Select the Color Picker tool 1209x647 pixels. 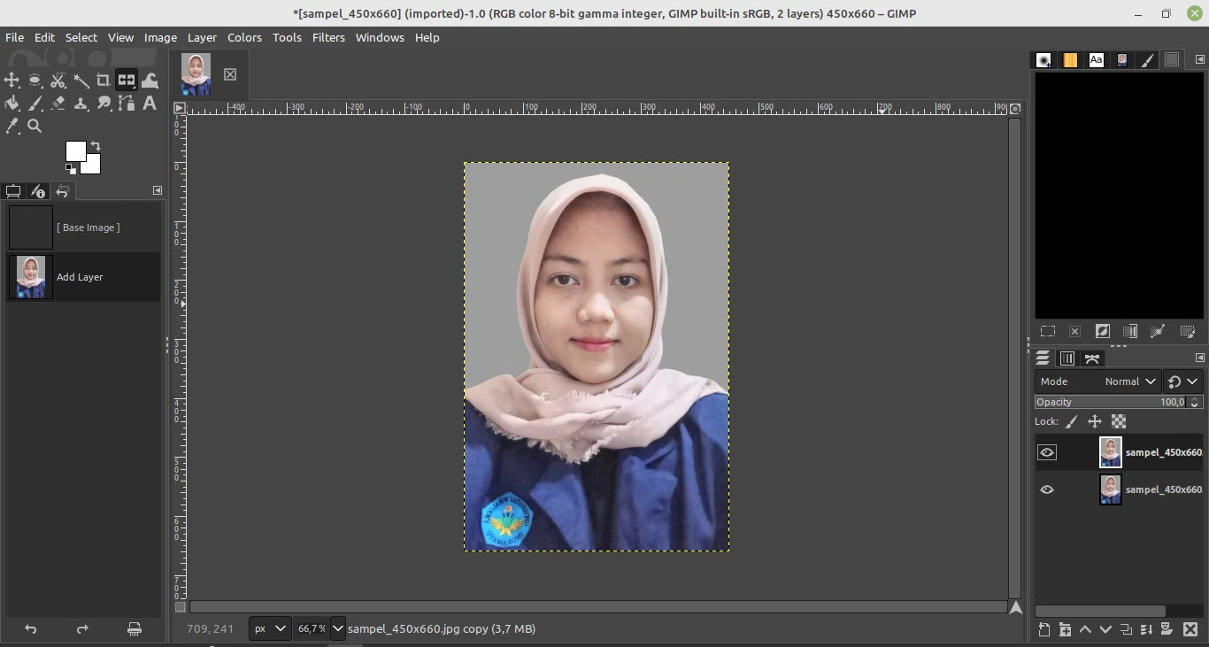pyautogui.click(x=12, y=127)
